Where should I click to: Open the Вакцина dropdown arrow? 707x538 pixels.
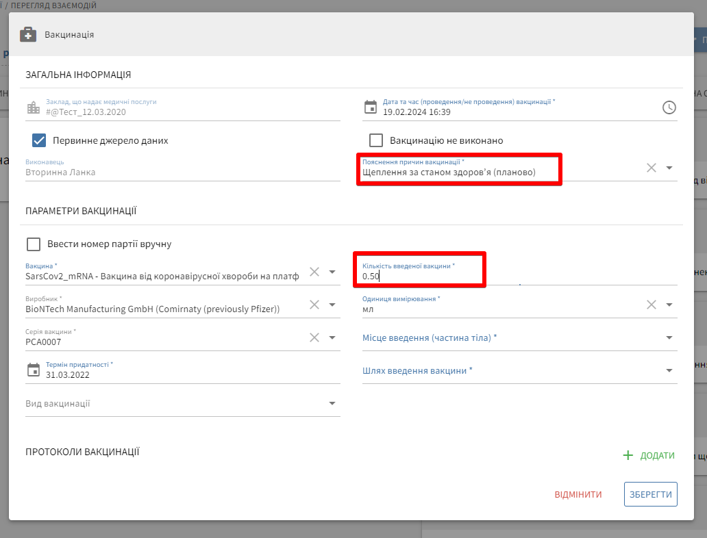click(x=332, y=272)
